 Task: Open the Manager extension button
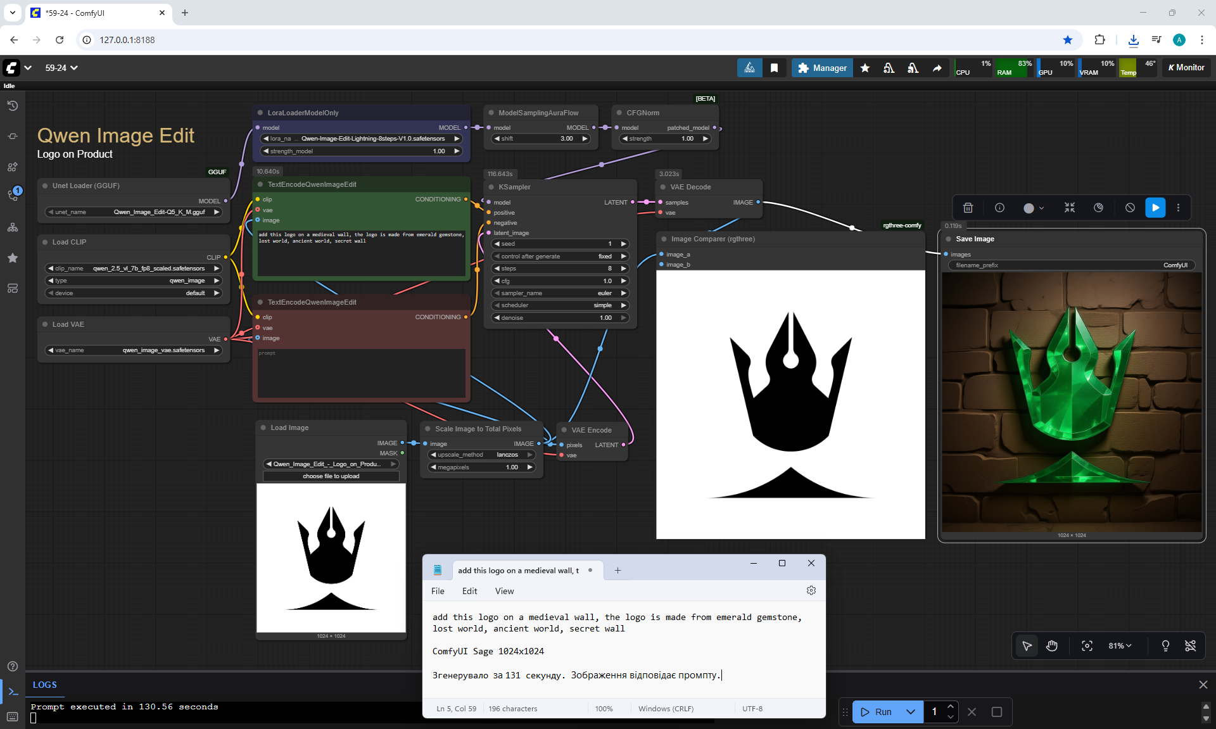click(822, 68)
